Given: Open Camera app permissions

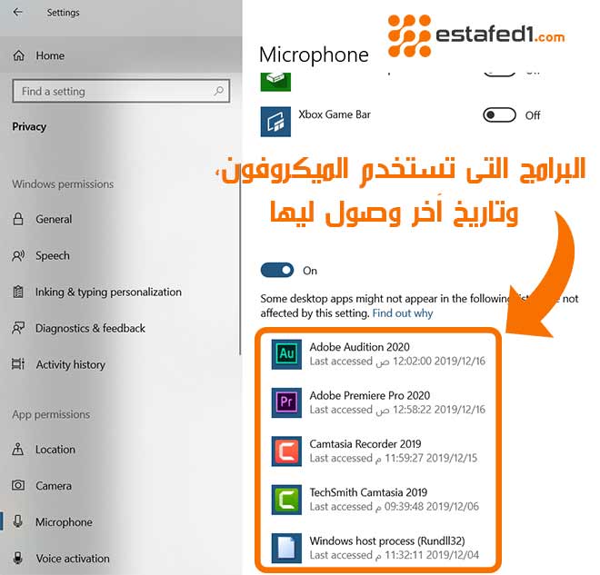Looking at the screenshot, I should [x=53, y=485].
